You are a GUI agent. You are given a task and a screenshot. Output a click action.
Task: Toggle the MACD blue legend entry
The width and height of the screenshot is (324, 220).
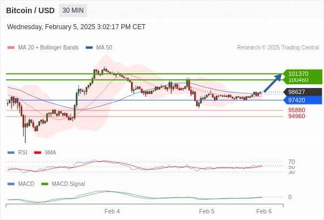coord(21,184)
